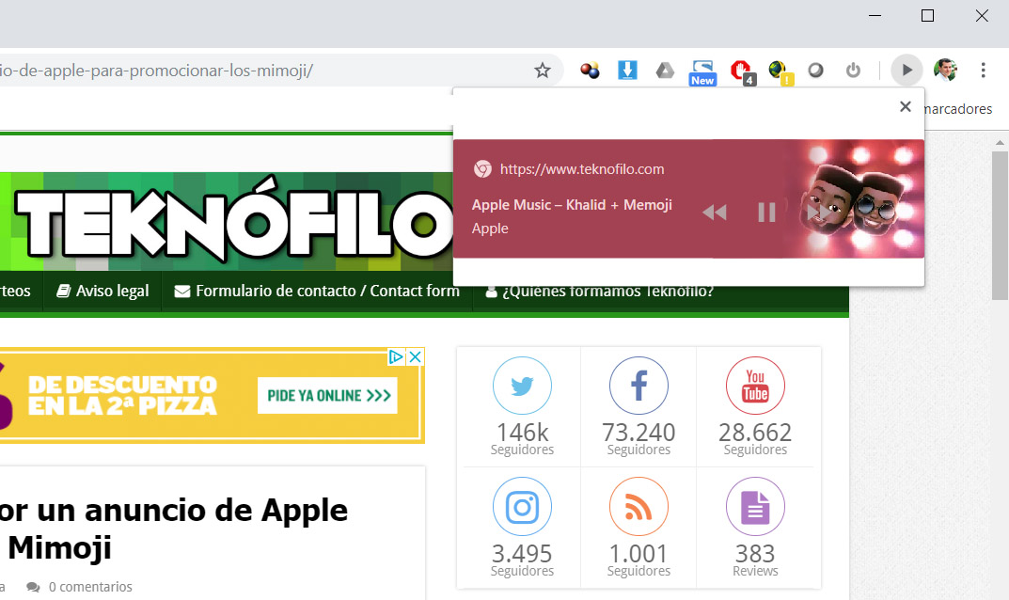Image resolution: width=1009 pixels, height=600 pixels.
Task: Click the 28.662 Seguidores count
Action: (x=755, y=438)
